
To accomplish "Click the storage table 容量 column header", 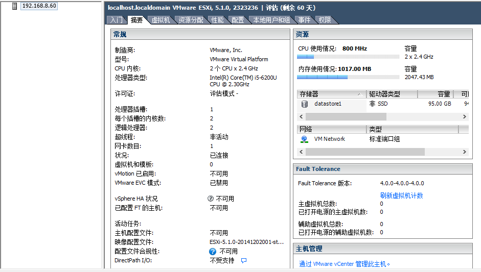I will 435,94.
